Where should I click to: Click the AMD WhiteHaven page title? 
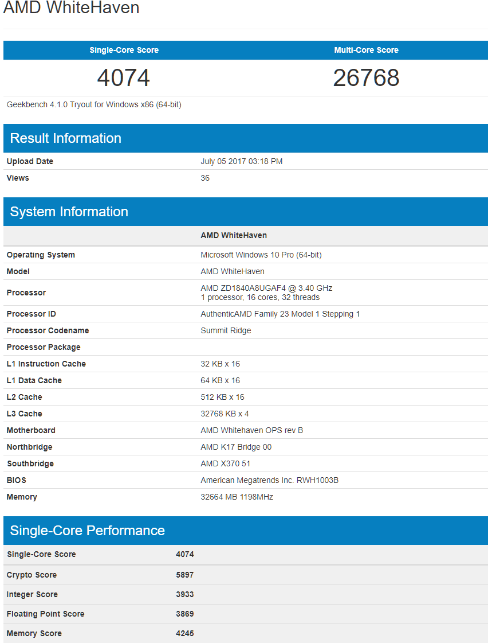72,8
